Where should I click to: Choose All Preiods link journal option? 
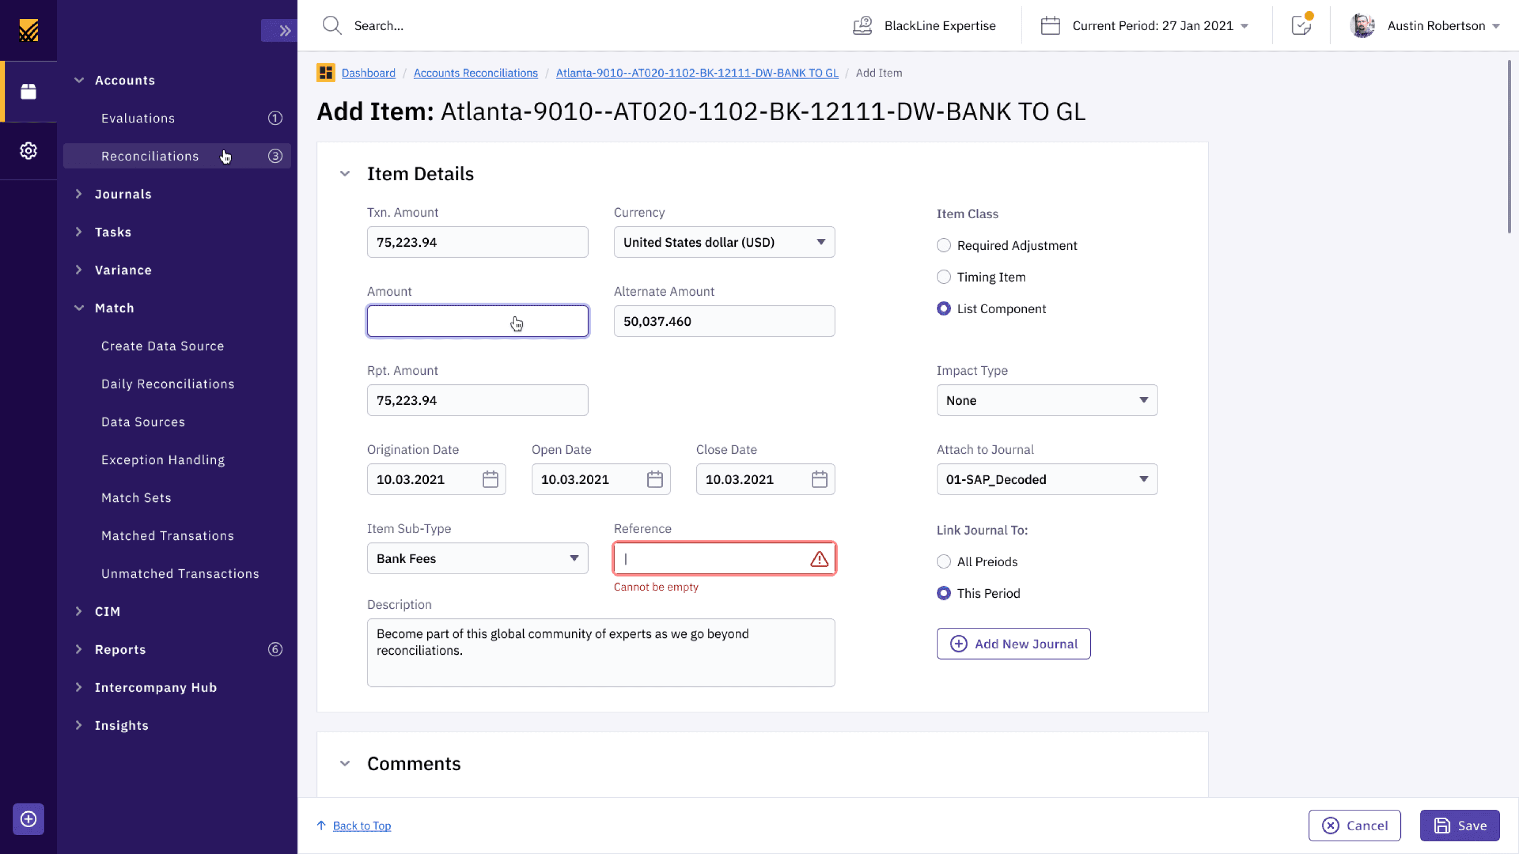[x=944, y=561]
